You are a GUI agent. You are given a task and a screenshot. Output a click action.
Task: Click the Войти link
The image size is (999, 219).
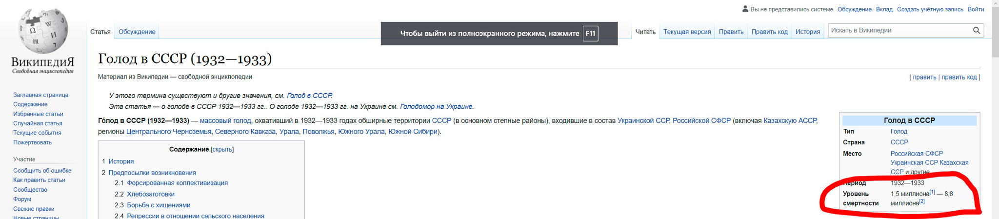coord(976,9)
